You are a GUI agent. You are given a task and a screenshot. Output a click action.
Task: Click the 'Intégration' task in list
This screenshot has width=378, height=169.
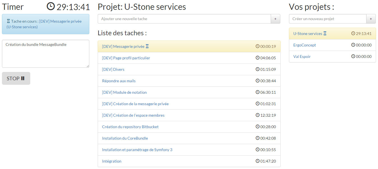[x=112, y=161]
